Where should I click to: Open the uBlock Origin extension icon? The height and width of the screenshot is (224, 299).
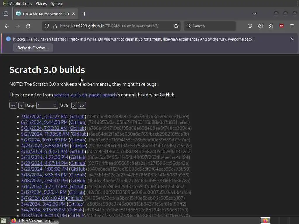(281, 26)
